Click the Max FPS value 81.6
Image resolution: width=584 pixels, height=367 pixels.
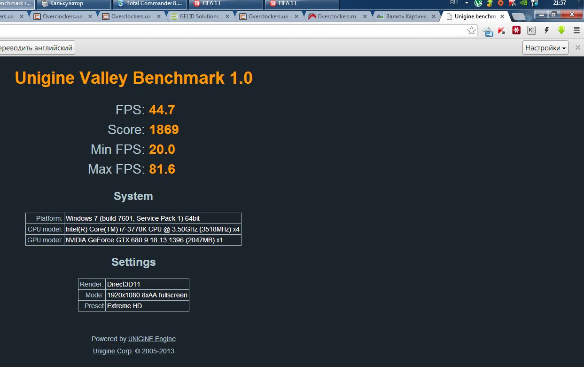point(162,169)
